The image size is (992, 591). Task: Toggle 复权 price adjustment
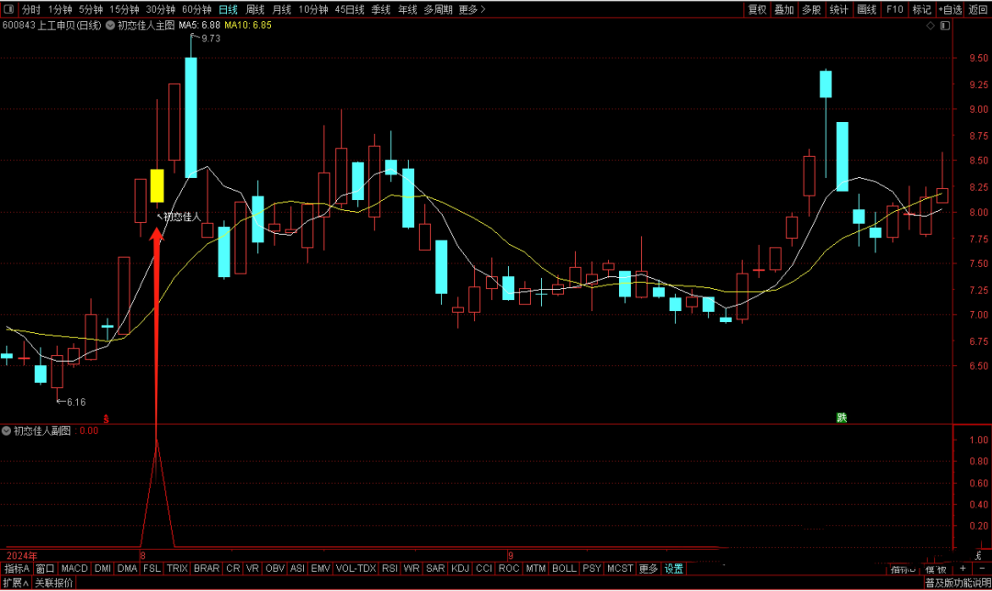(x=757, y=9)
